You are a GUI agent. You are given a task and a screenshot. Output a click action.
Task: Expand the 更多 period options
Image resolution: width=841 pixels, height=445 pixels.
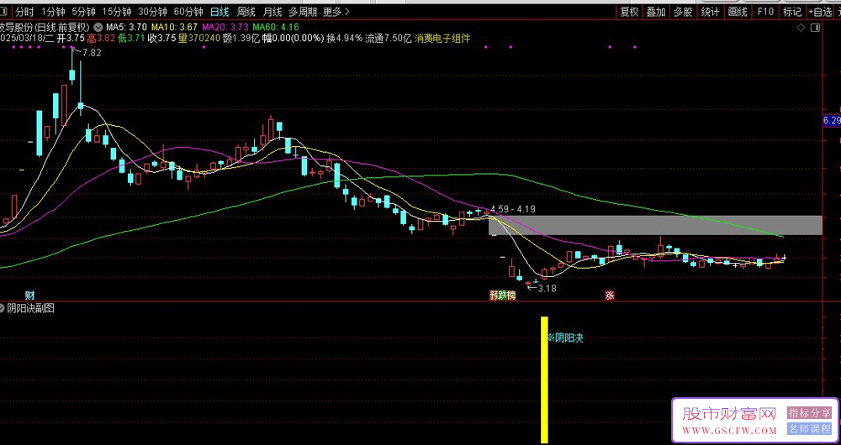[x=336, y=11]
